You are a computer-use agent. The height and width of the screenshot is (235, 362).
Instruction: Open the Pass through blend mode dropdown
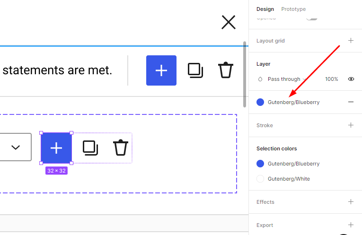(283, 79)
